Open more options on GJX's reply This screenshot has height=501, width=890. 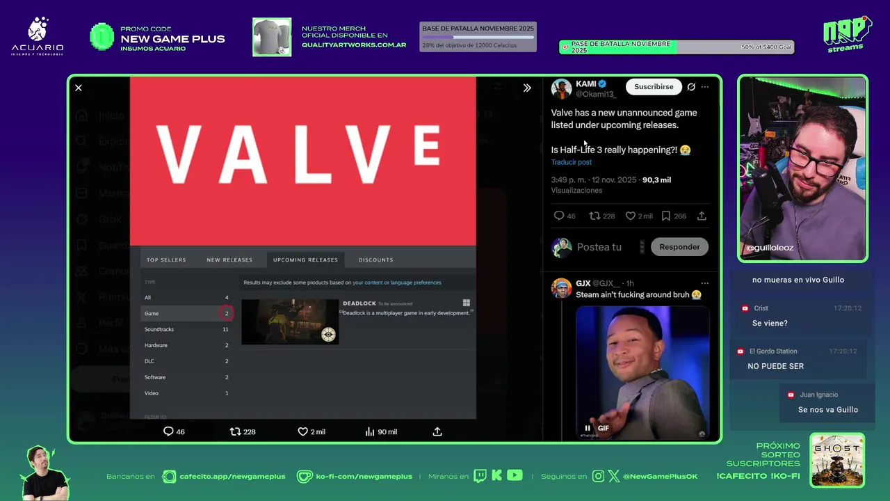click(705, 283)
